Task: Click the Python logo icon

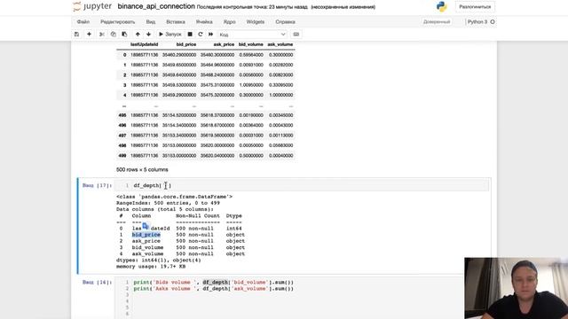Action: coord(442,6)
